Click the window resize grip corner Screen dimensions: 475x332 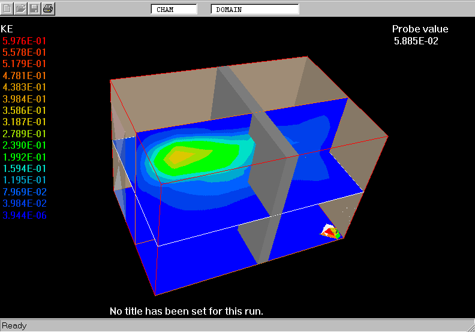469,326
